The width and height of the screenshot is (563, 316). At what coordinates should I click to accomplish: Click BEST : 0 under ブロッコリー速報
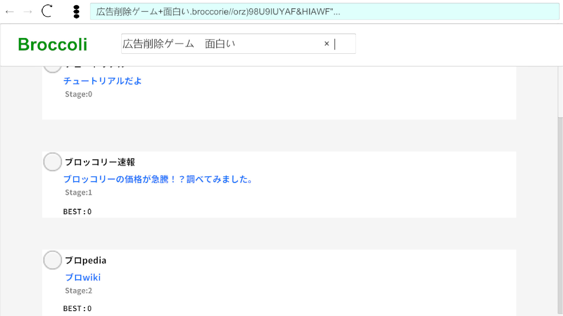tap(77, 212)
